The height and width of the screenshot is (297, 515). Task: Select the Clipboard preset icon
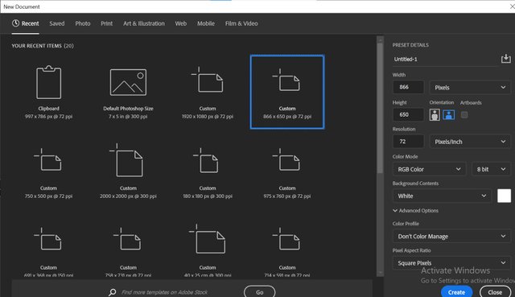tap(48, 82)
